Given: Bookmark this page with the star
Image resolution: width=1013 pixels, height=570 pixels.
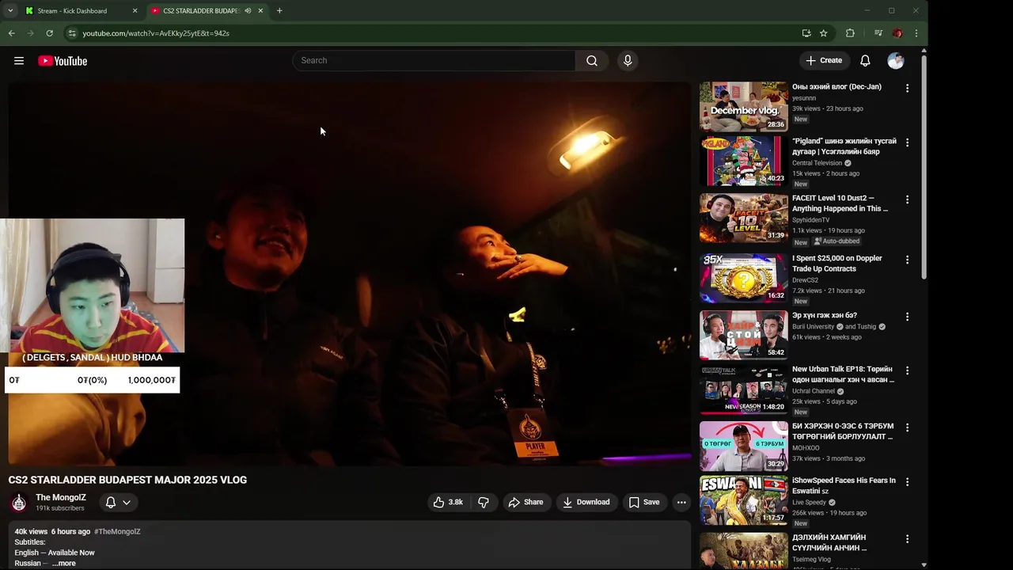Looking at the screenshot, I should [824, 33].
